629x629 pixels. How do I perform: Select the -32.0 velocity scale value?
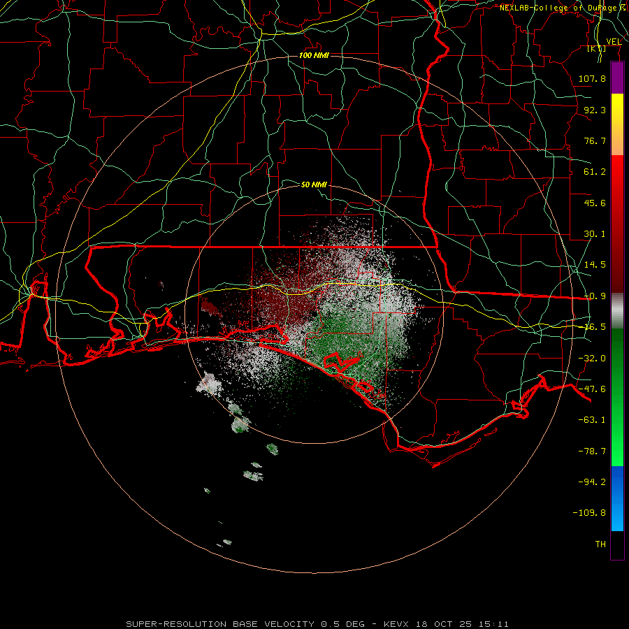coord(592,359)
